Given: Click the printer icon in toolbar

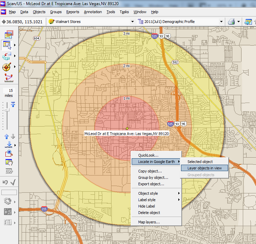Looking at the screenshot, I should 231,22.
